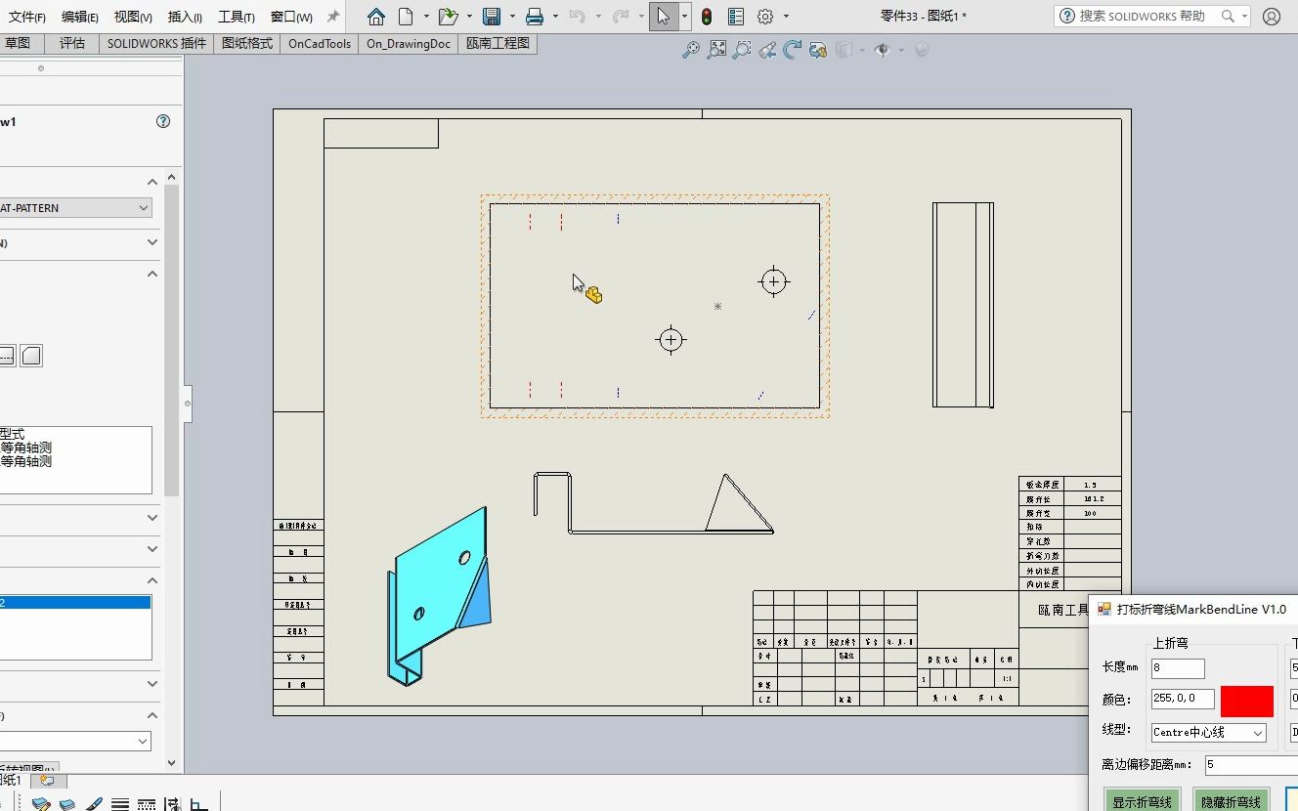The width and height of the screenshot is (1298, 811).
Task: Click the 隐藏折弯线 button
Action: [x=1231, y=801]
